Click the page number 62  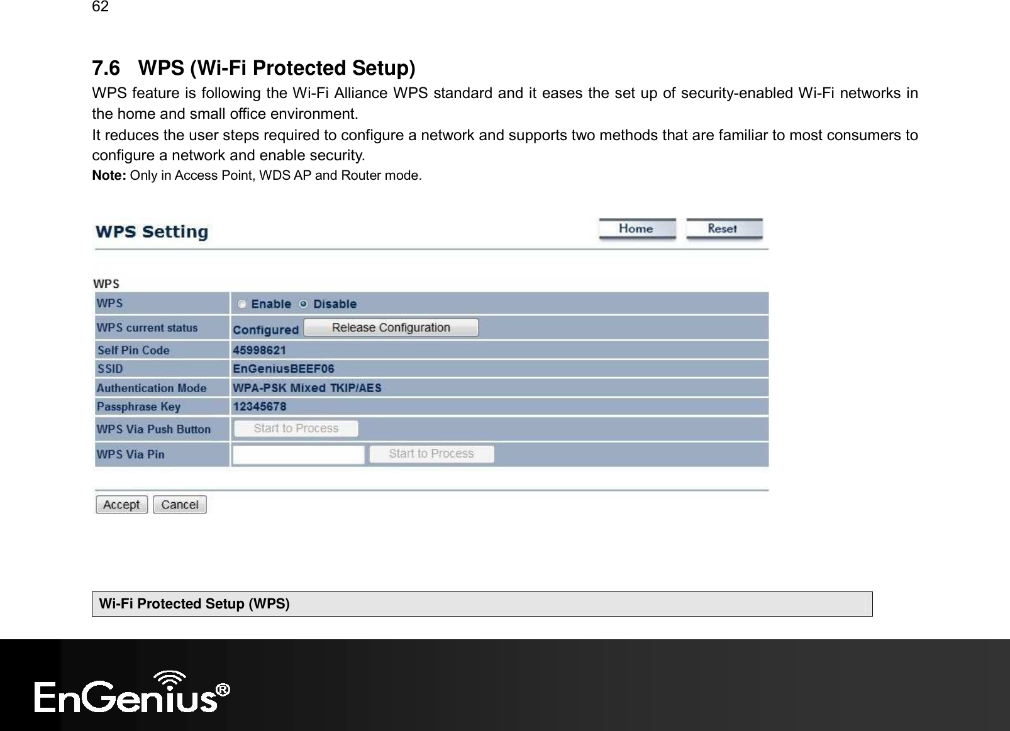point(100,7)
